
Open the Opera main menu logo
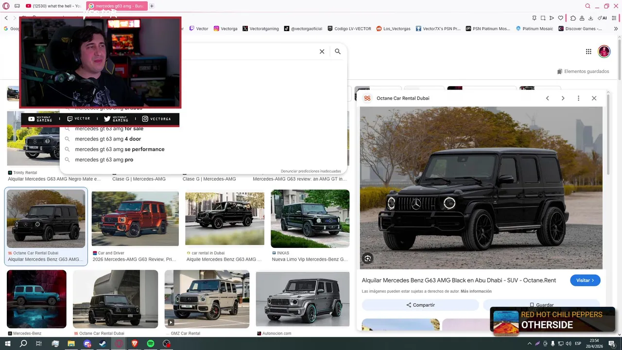point(6,6)
